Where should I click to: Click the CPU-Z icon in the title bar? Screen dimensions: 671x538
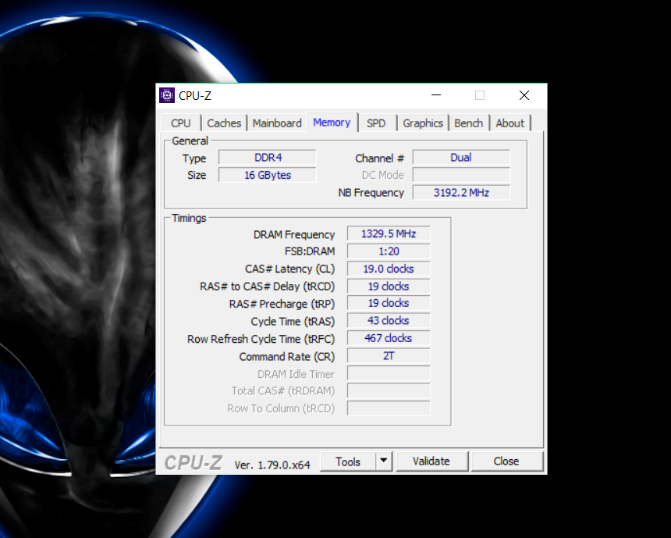click(167, 95)
